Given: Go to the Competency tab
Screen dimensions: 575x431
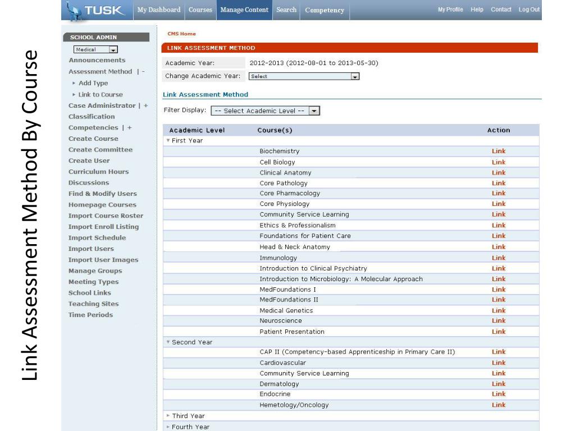Looking at the screenshot, I should coord(325,10).
